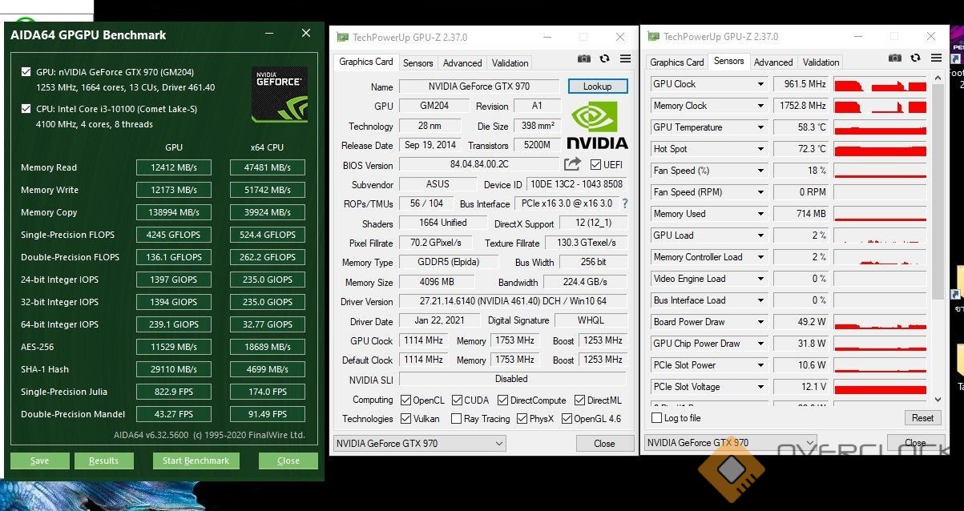Click NVIDIA logo in GPU-Z window

pos(598,124)
